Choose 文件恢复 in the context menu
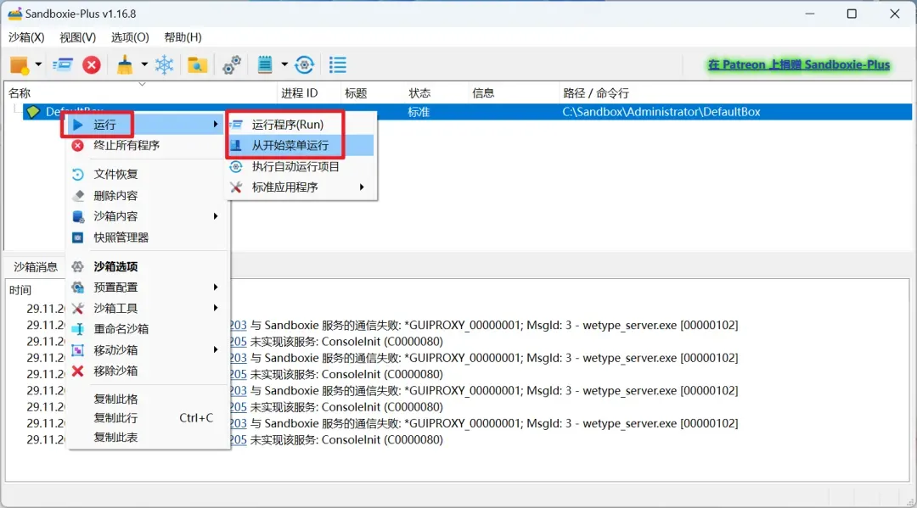Screen dimensions: 917x508 tap(146, 174)
